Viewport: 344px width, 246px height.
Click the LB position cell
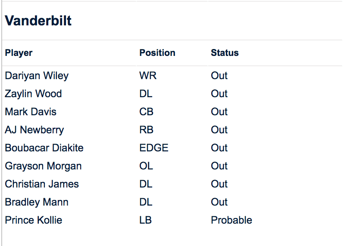click(146, 220)
